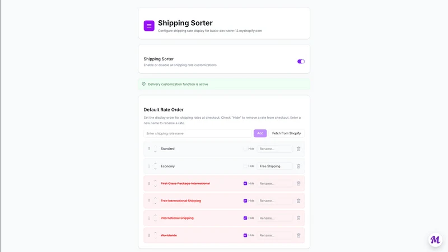
Task: Click the 'Economy' rate name
Action: [x=167, y=166]
